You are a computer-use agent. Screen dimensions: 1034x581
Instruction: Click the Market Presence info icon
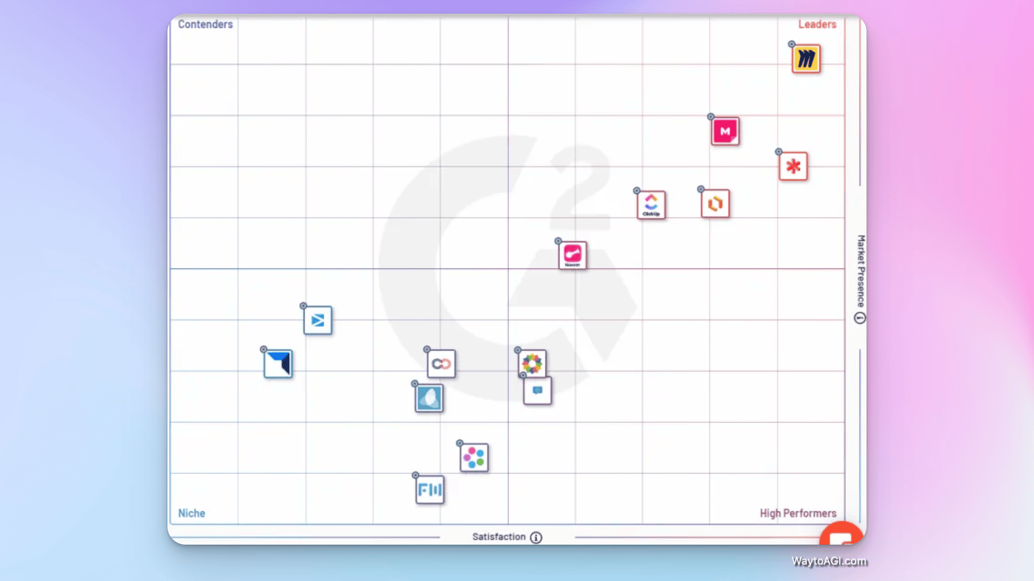(x=860, y=318)
